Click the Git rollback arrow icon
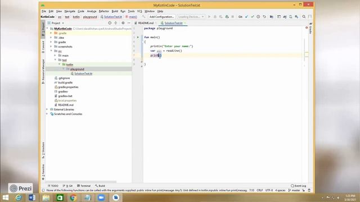The width and height of the screenshot is (360, 202). [x=264, y=17]
